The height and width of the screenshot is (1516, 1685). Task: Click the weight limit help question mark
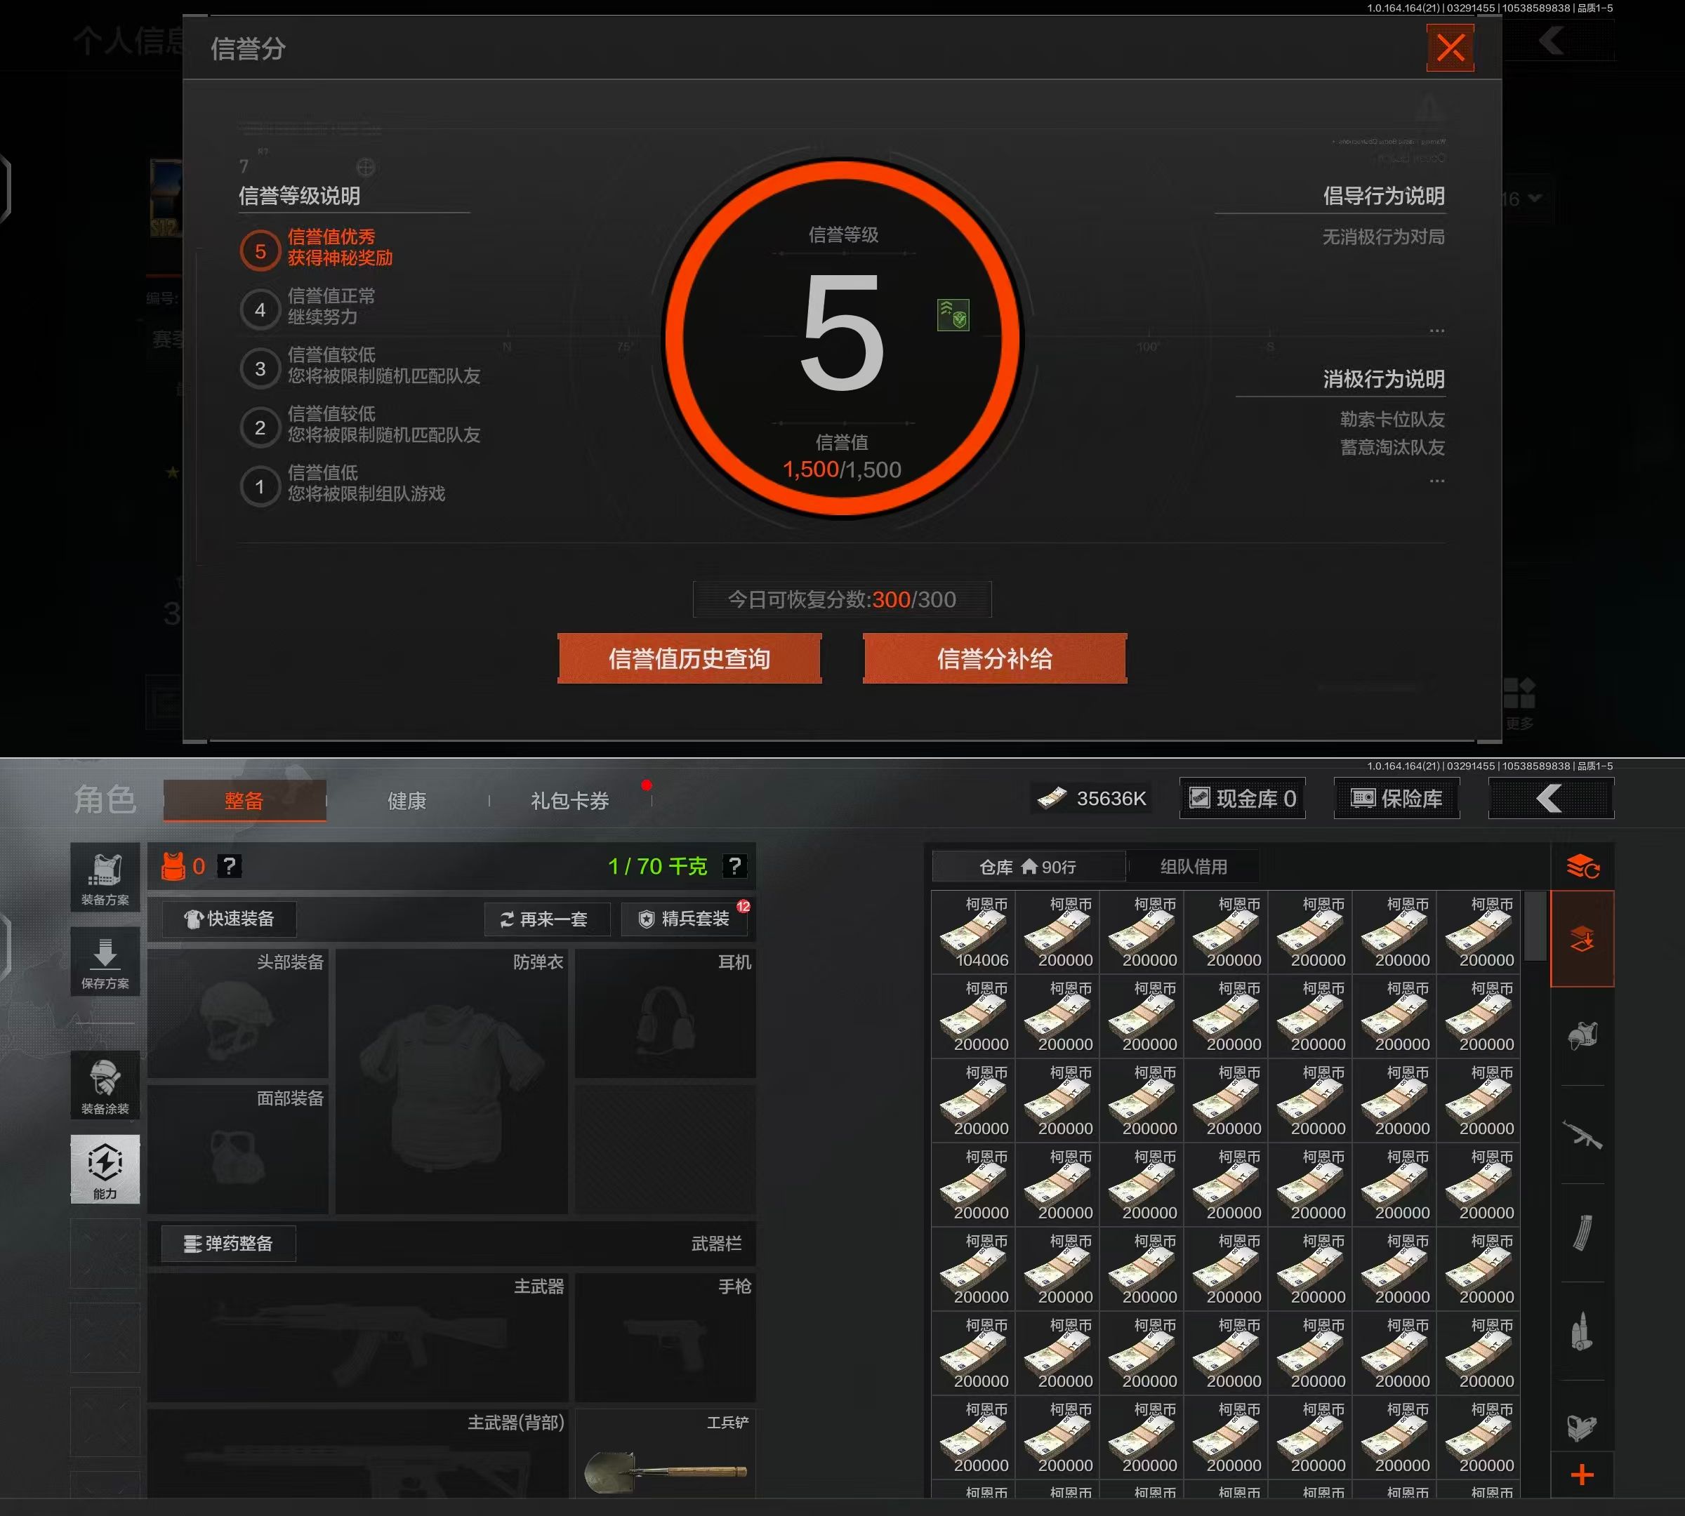(x=734, y=866)
